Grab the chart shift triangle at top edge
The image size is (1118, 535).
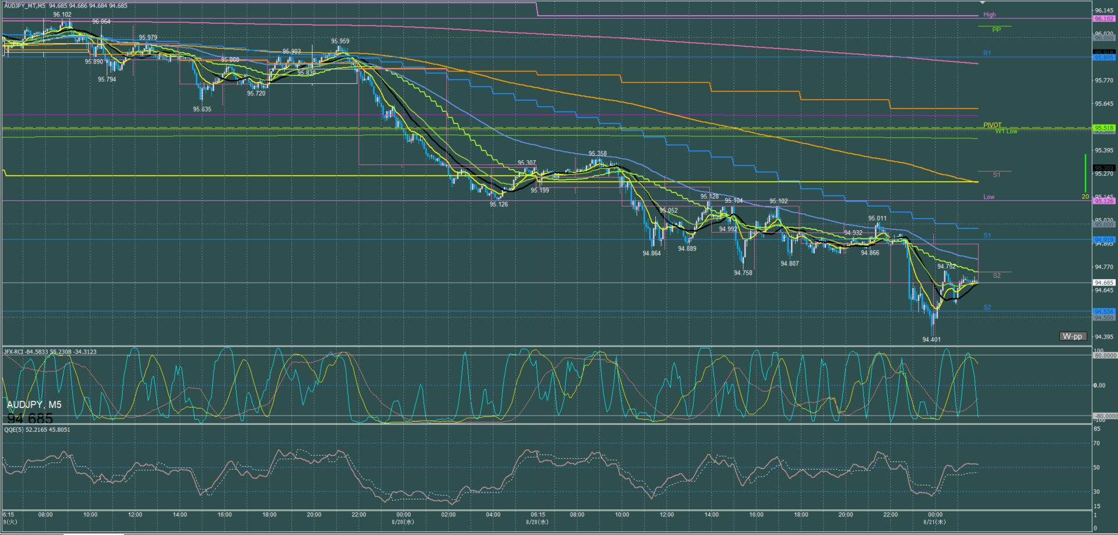click(983, 3)
